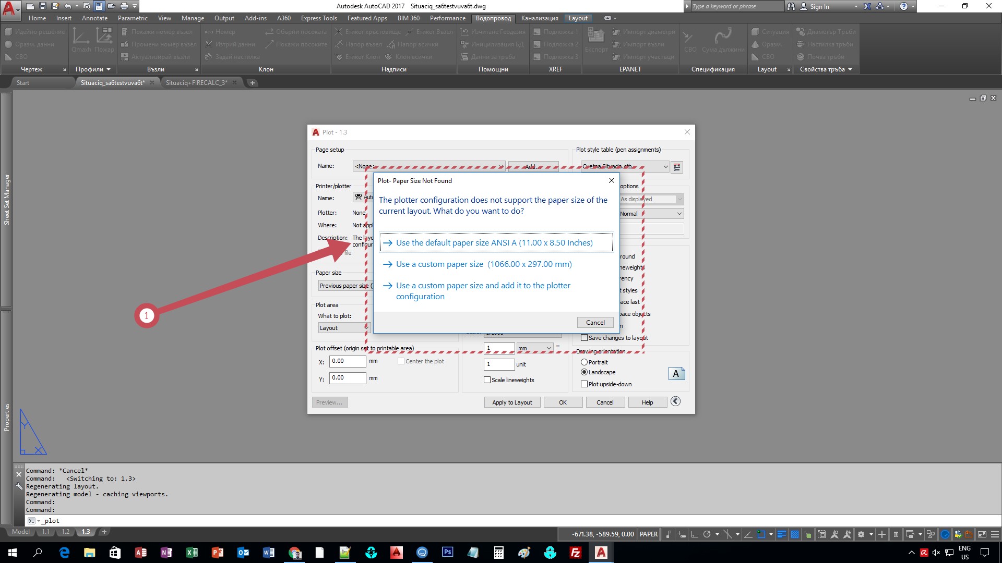Switch to layout tab 1.2
The width and height of the screenshot is (1002, 563).
(x=65, y=532)
